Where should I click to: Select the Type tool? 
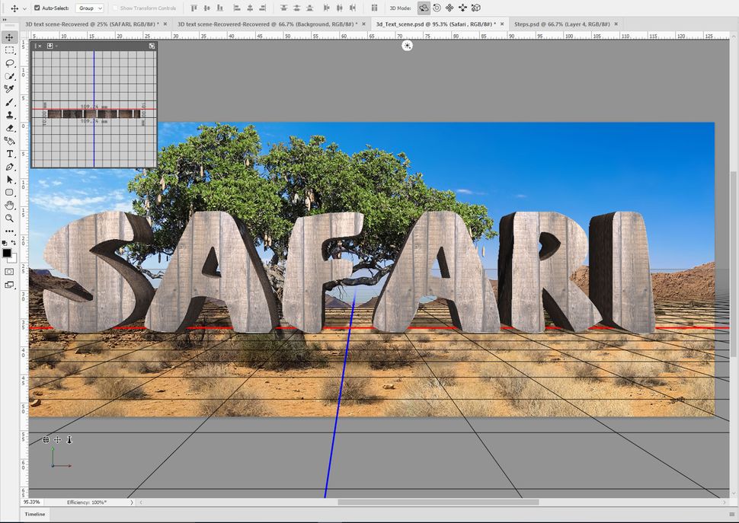10,154
